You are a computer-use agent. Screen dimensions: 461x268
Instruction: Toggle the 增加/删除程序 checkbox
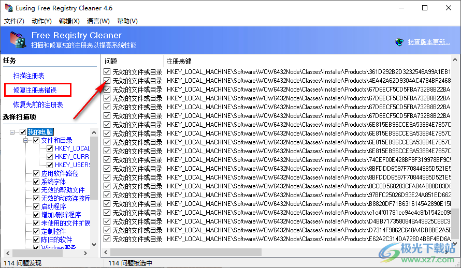36,215
